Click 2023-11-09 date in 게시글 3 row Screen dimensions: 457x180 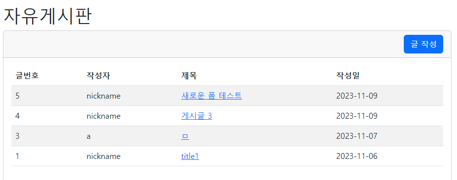357,116
